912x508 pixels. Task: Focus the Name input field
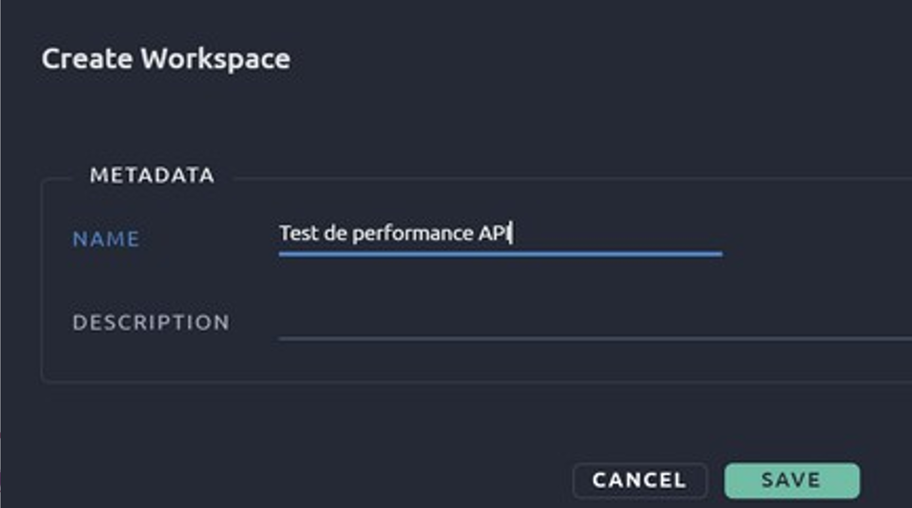(499, 234)
